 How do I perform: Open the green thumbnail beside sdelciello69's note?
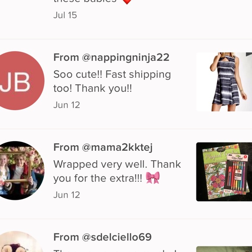(224, 249)
